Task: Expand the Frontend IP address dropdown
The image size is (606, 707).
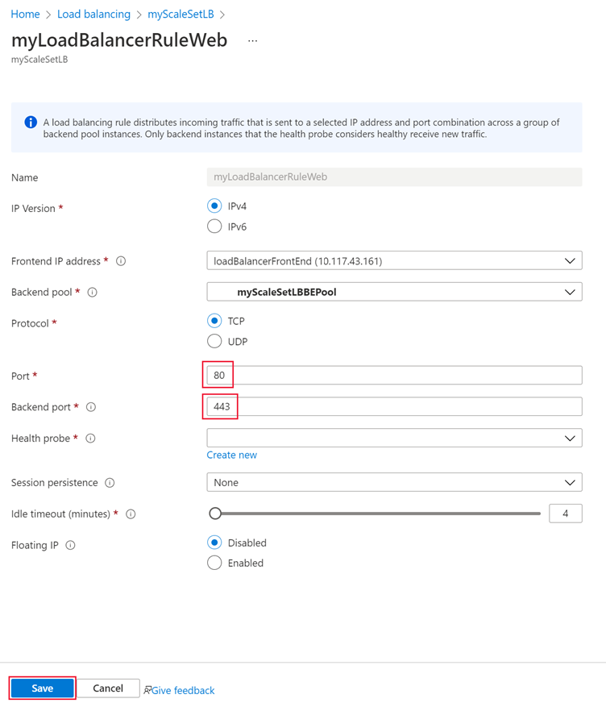Action: [x=394, y=261]
